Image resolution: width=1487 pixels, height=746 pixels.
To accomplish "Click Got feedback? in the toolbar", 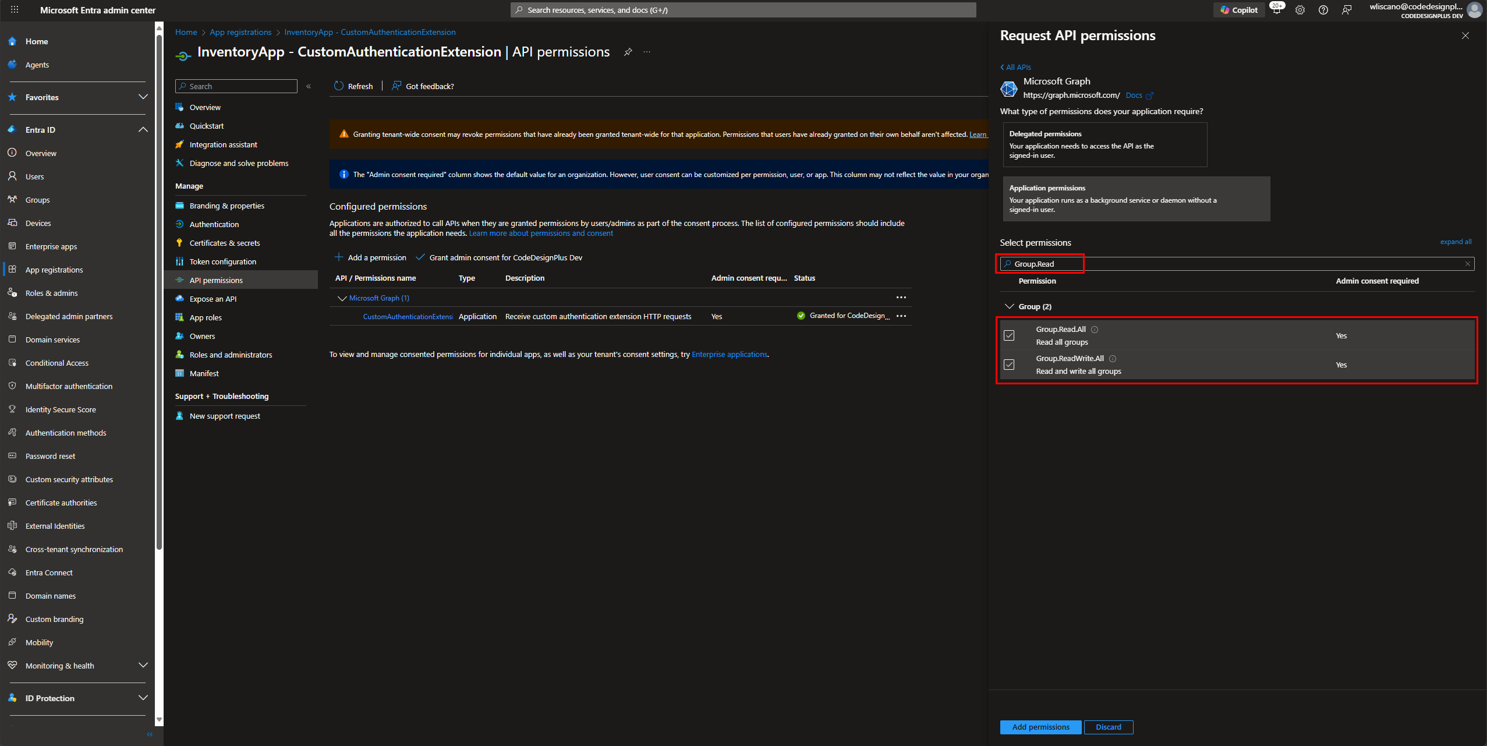I will pyautogui.click(x=423, y=86).
